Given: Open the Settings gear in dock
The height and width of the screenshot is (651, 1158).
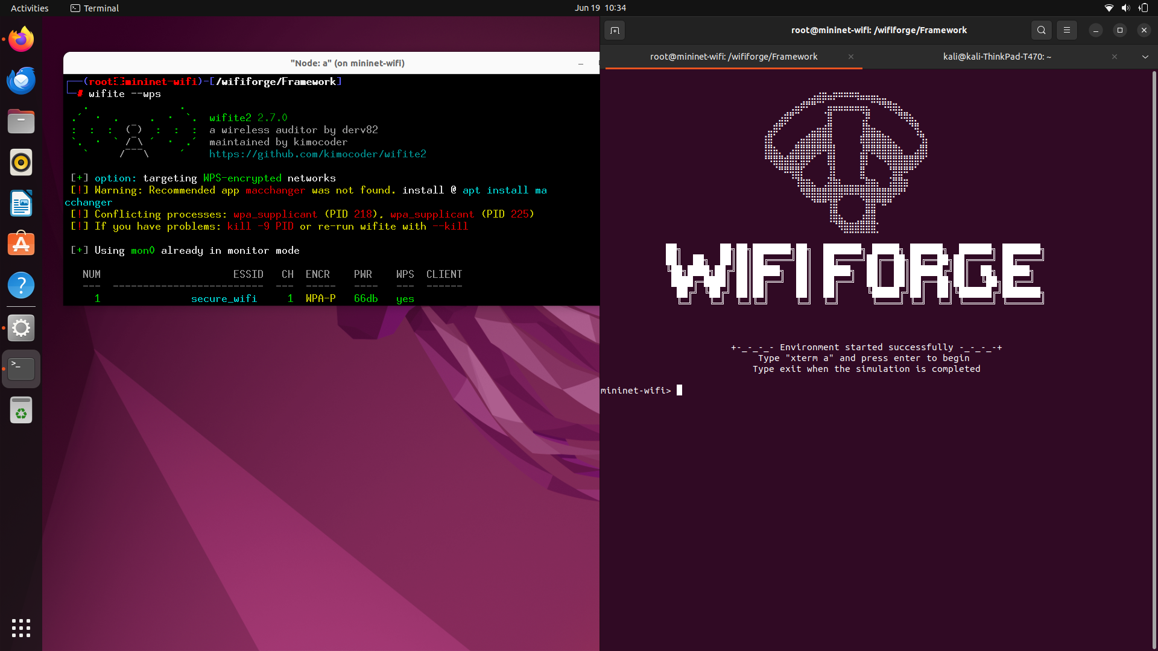Looking at the screenshot, I should point(21,328).
